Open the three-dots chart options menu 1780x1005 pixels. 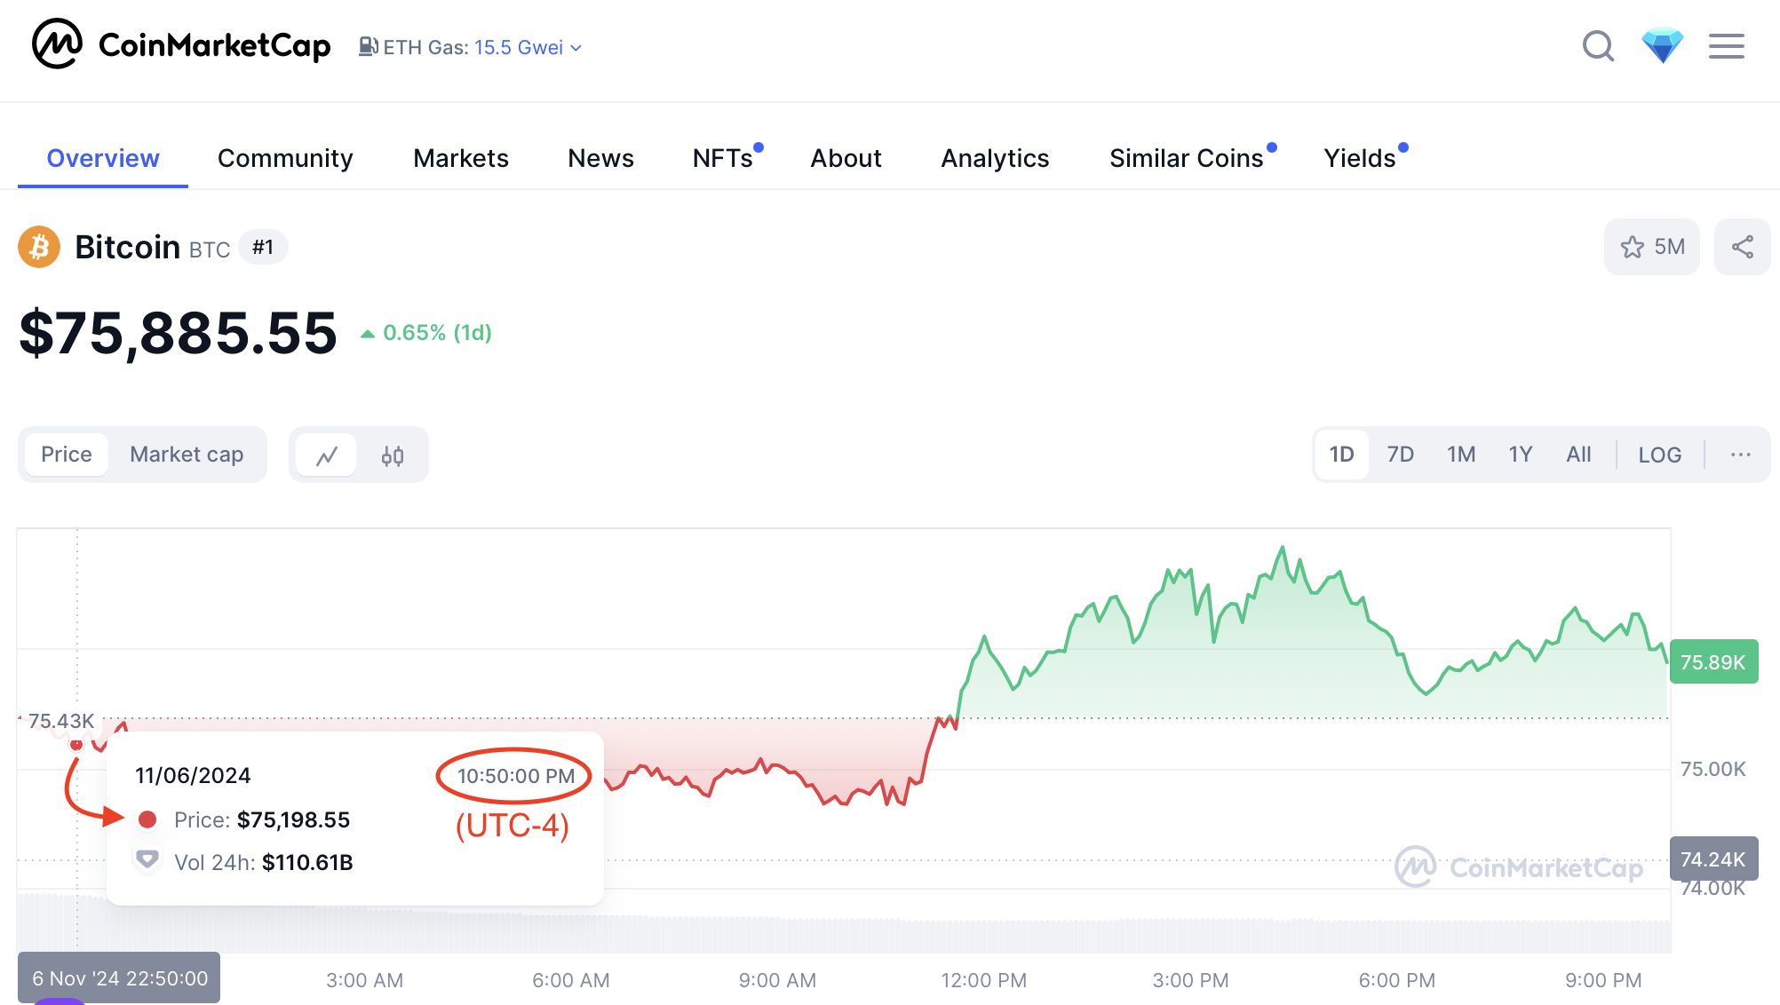coord(1740,455)
